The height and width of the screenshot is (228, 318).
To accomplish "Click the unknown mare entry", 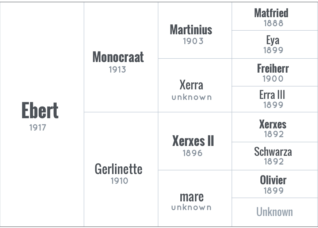I will click(192, 197).
